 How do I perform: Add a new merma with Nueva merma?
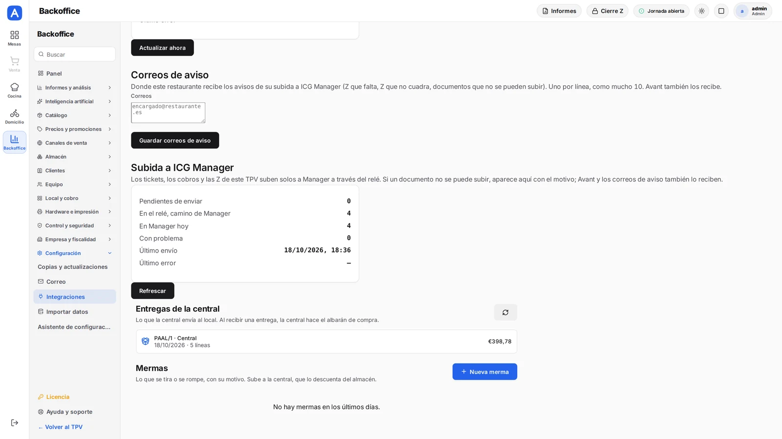click(x=484, y=372)
